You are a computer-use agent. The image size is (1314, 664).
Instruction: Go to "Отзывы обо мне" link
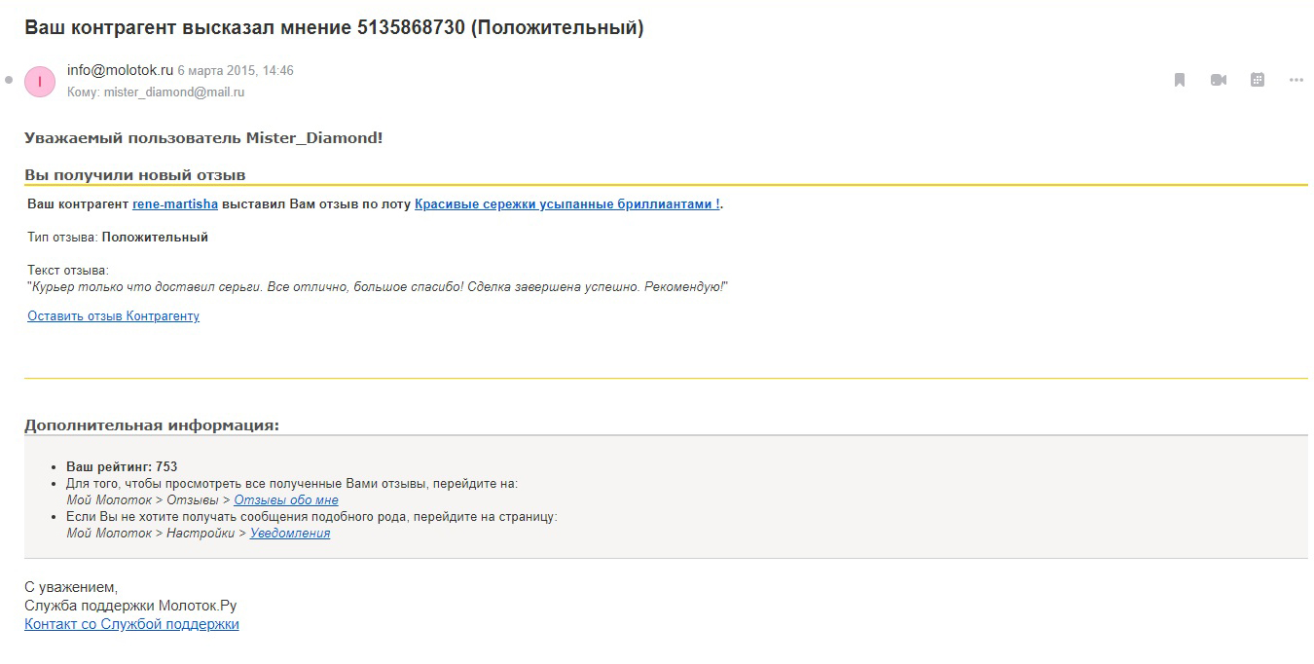pyautogui.click(x=286, y=500)
